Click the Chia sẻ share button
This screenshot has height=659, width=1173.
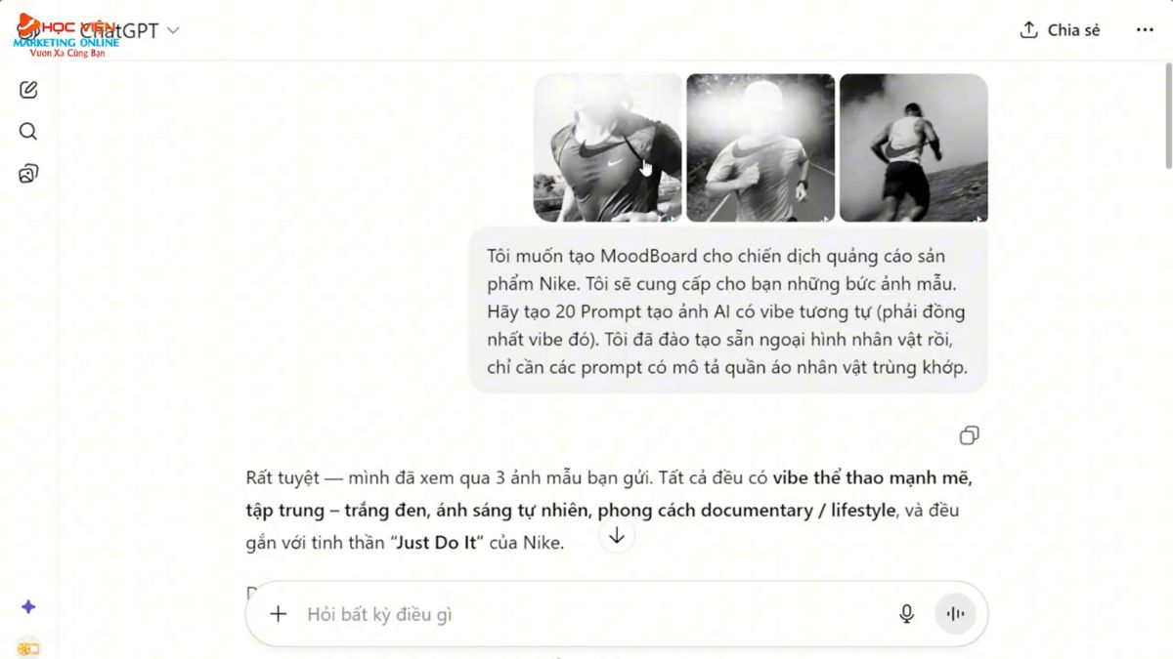(1060, 30)
